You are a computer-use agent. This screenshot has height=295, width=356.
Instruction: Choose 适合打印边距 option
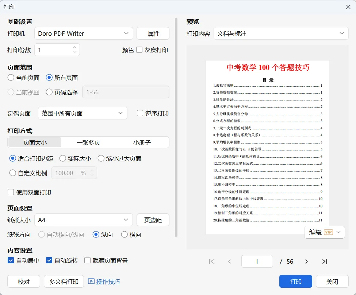coord(12,158)
